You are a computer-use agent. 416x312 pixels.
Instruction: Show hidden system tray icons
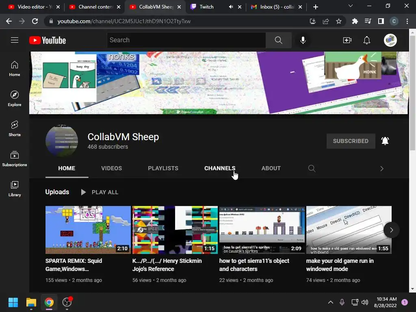click(x=331, y=302)
